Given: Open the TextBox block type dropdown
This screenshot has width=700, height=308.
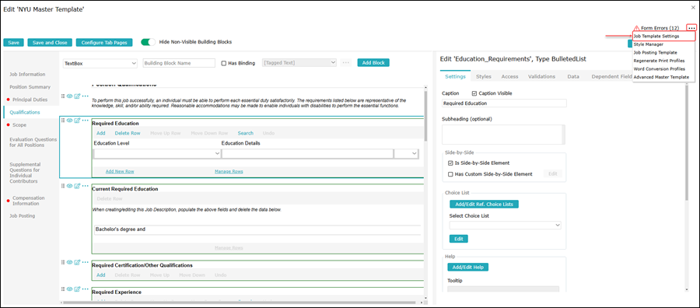Looking at the screenshot, I should click(100, 63).
